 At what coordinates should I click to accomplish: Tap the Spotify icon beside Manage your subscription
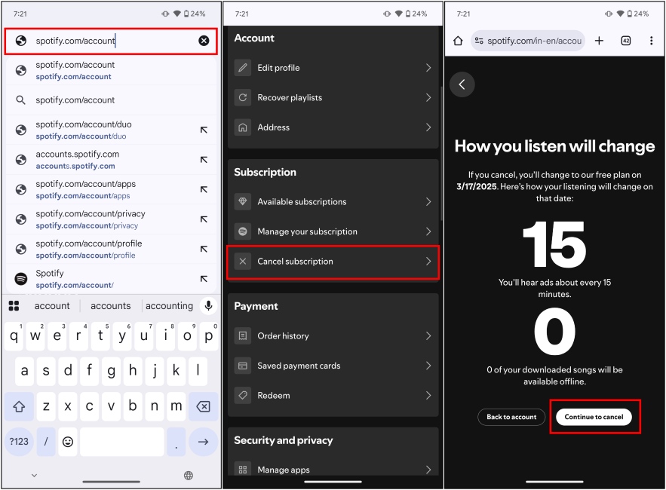click(x=243, y=231)
